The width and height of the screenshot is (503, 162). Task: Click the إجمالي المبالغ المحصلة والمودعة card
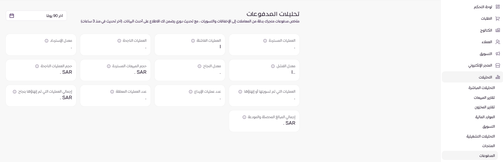(x=264, y=121)
